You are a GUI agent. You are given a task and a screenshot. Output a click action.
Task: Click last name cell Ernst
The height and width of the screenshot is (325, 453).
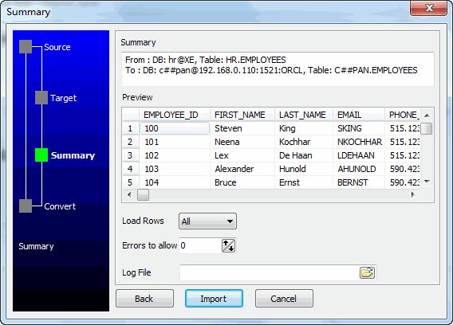click(304, 182)
